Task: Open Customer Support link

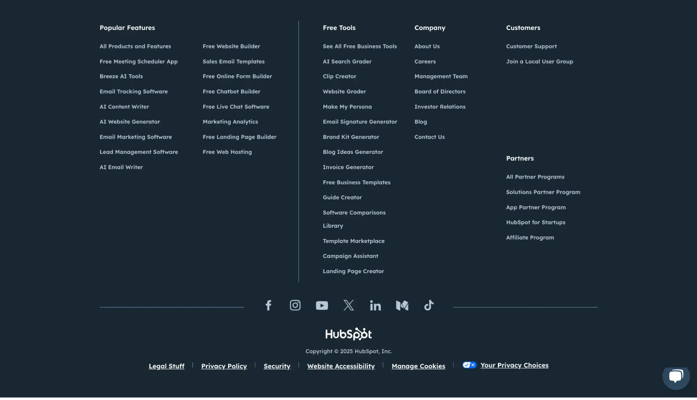Action: click(x=531, y=46)
